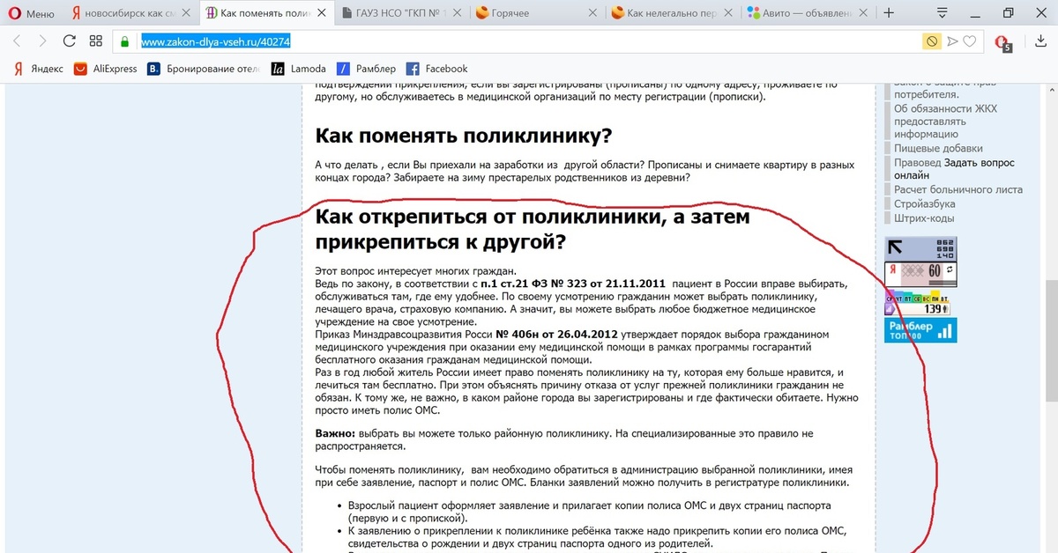The width and height of the screenshot is (1058, 553).
Task: Open sidebar link Расчет больничного листа
Action: click(x=958, y=189)
